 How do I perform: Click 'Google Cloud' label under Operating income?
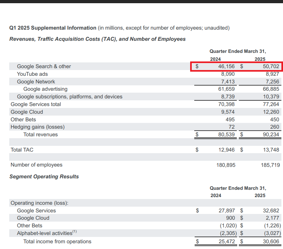[x=33, y=218]
